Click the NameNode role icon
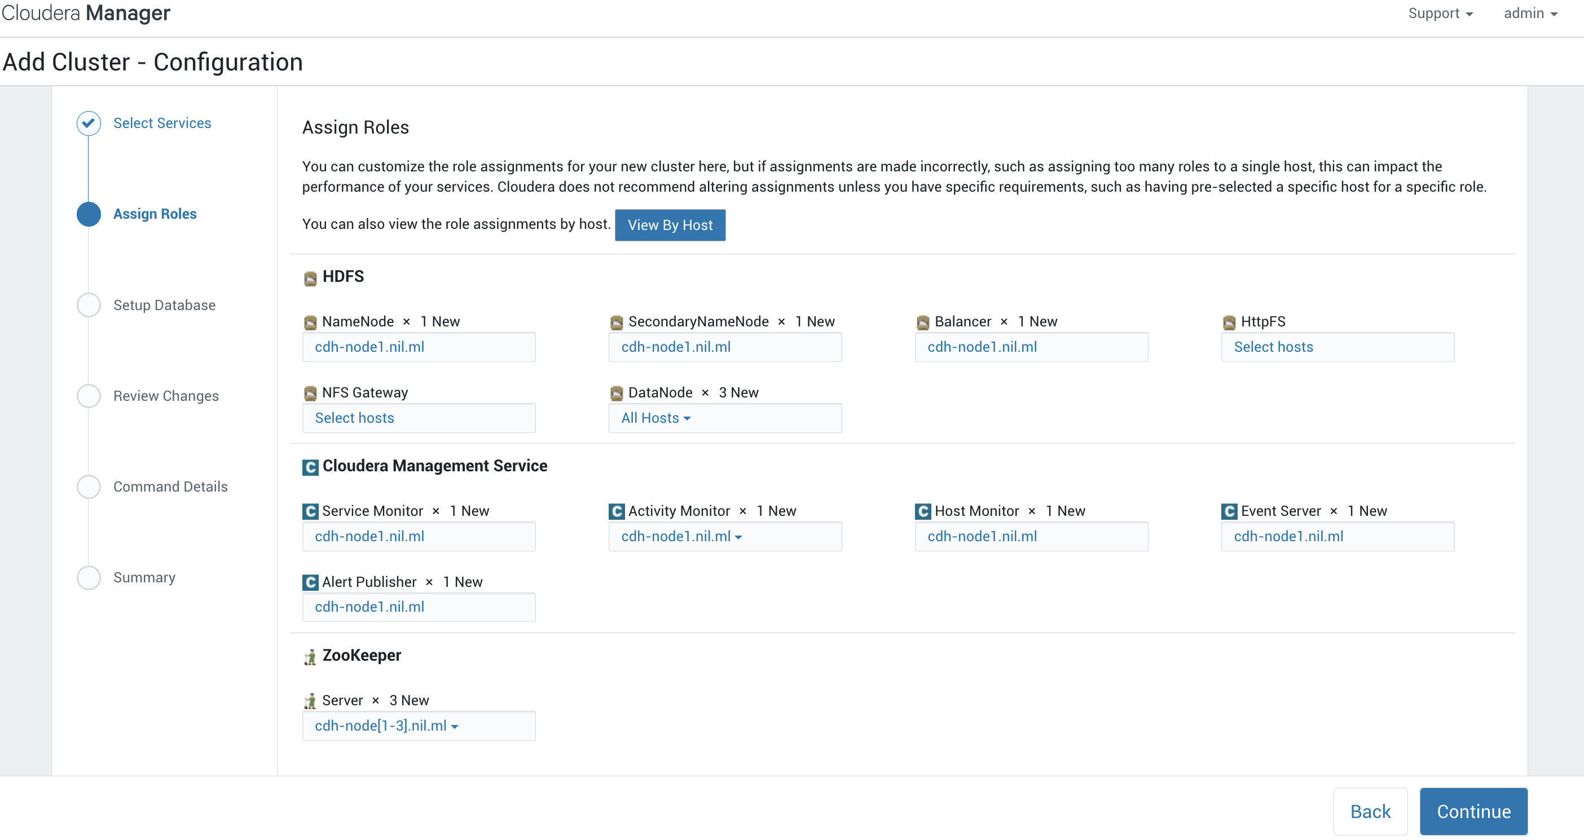The image size is (1584, 840). point(310,322)
